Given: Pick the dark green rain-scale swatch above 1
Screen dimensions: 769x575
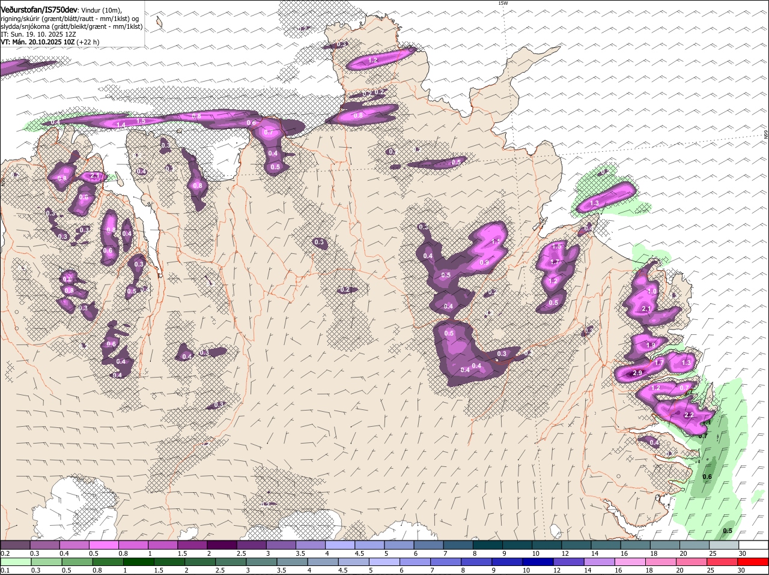Looking at the screenshot, I should (139, 562).
